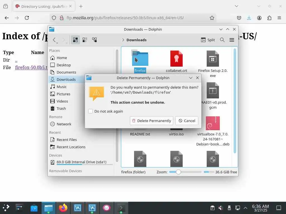Screen dimensions: 286x214
Task: Click the Firefox URL address bar
Action: pyautogui.click(x=133, y=18)
